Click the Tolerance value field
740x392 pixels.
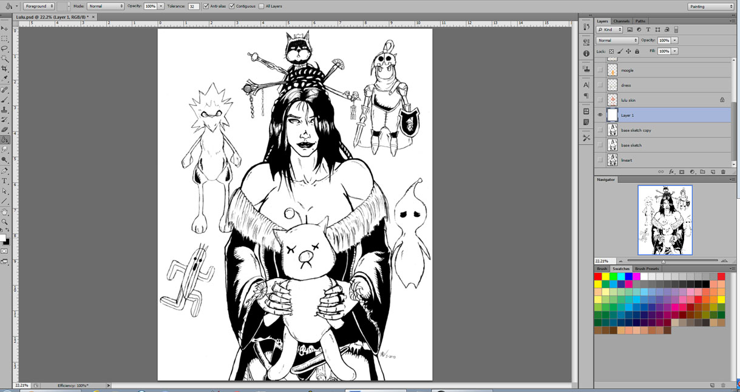pyautogui.click(x=194, y=6)
